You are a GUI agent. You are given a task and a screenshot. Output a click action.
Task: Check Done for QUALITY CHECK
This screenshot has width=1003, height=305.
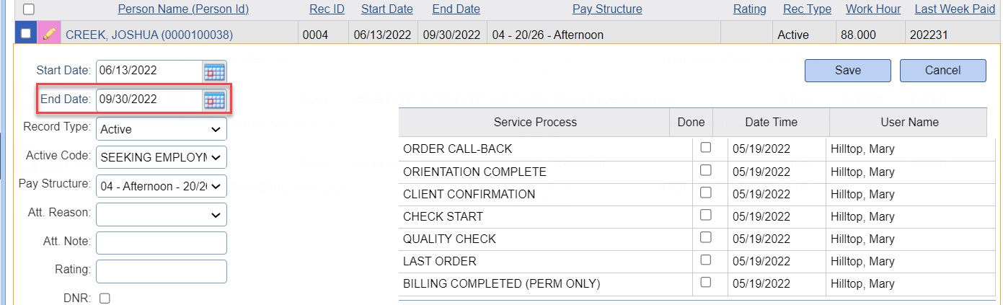coord(706,237)
